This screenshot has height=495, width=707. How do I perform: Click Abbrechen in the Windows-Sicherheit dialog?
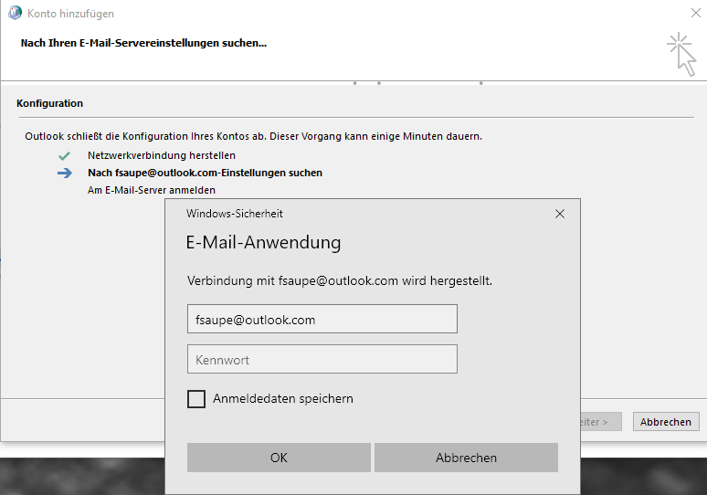(x=466, y=458)
